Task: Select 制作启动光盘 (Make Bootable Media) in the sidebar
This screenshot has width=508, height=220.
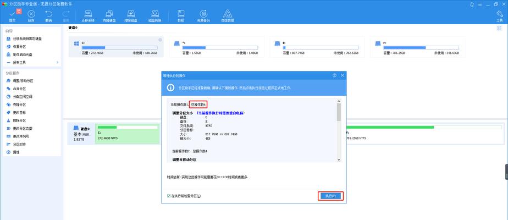Action: 23,54
